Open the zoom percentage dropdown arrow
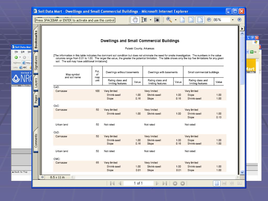 (233, 20)
